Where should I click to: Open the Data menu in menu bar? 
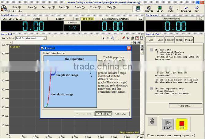(x=32, y=7)
